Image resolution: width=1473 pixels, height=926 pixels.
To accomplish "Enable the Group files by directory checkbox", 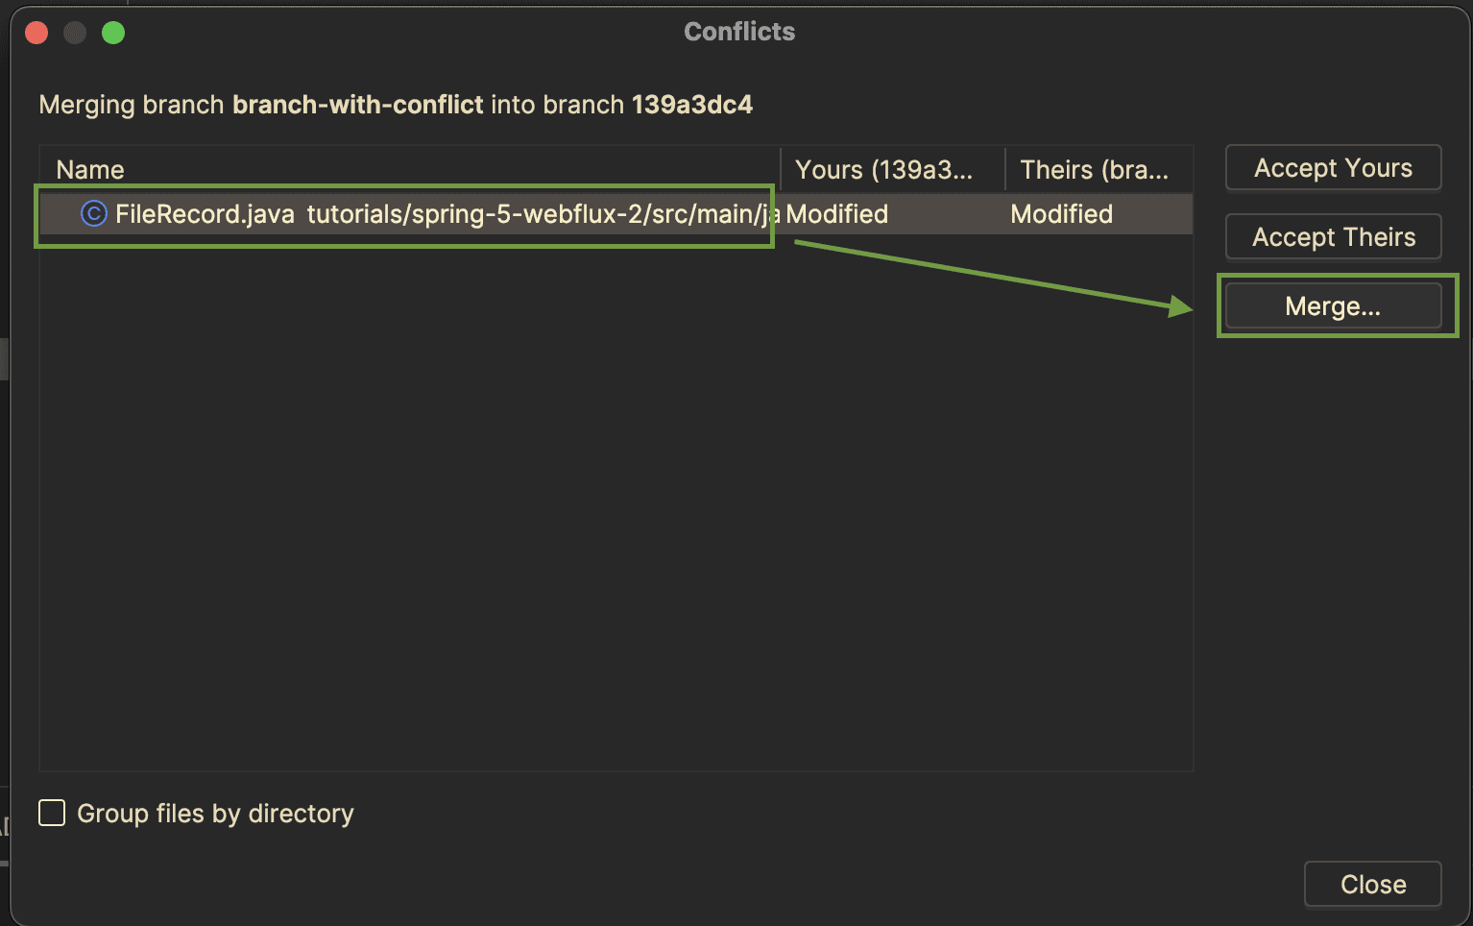I will pos(52,814).
